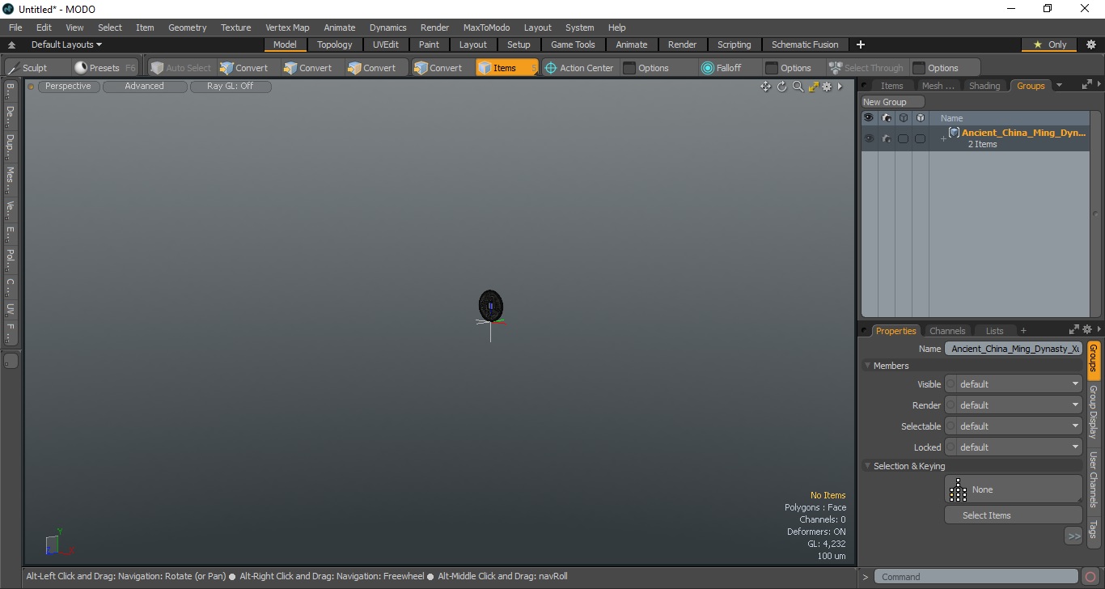Open the Advanced shading style dropdown
Viewport: 1105px width, 589px height.
[144, 86]
